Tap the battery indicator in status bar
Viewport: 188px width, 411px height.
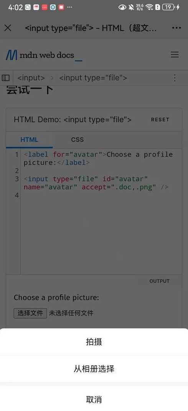(169, 7)
